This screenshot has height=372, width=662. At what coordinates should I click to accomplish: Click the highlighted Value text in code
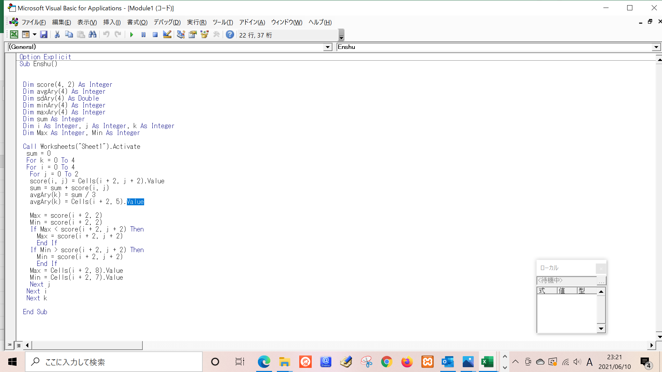[135, 202]
